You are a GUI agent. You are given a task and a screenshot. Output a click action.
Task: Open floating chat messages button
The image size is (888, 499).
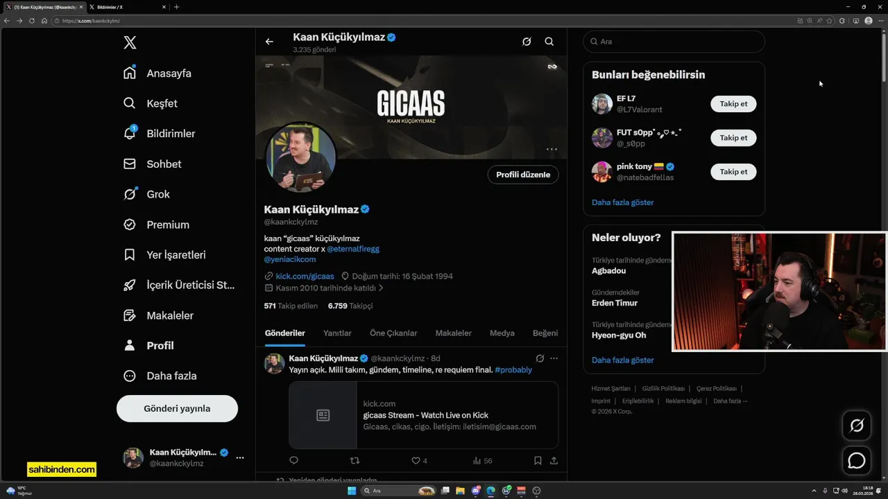click(857, 460)
